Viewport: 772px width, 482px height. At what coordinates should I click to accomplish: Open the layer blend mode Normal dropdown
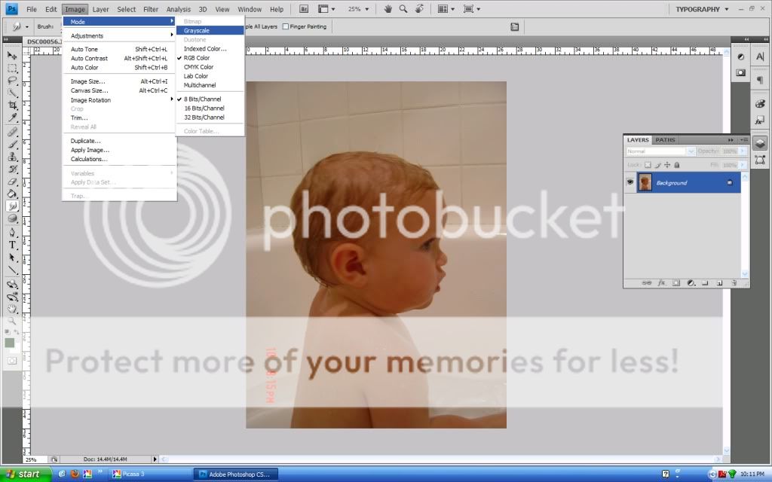660,151
